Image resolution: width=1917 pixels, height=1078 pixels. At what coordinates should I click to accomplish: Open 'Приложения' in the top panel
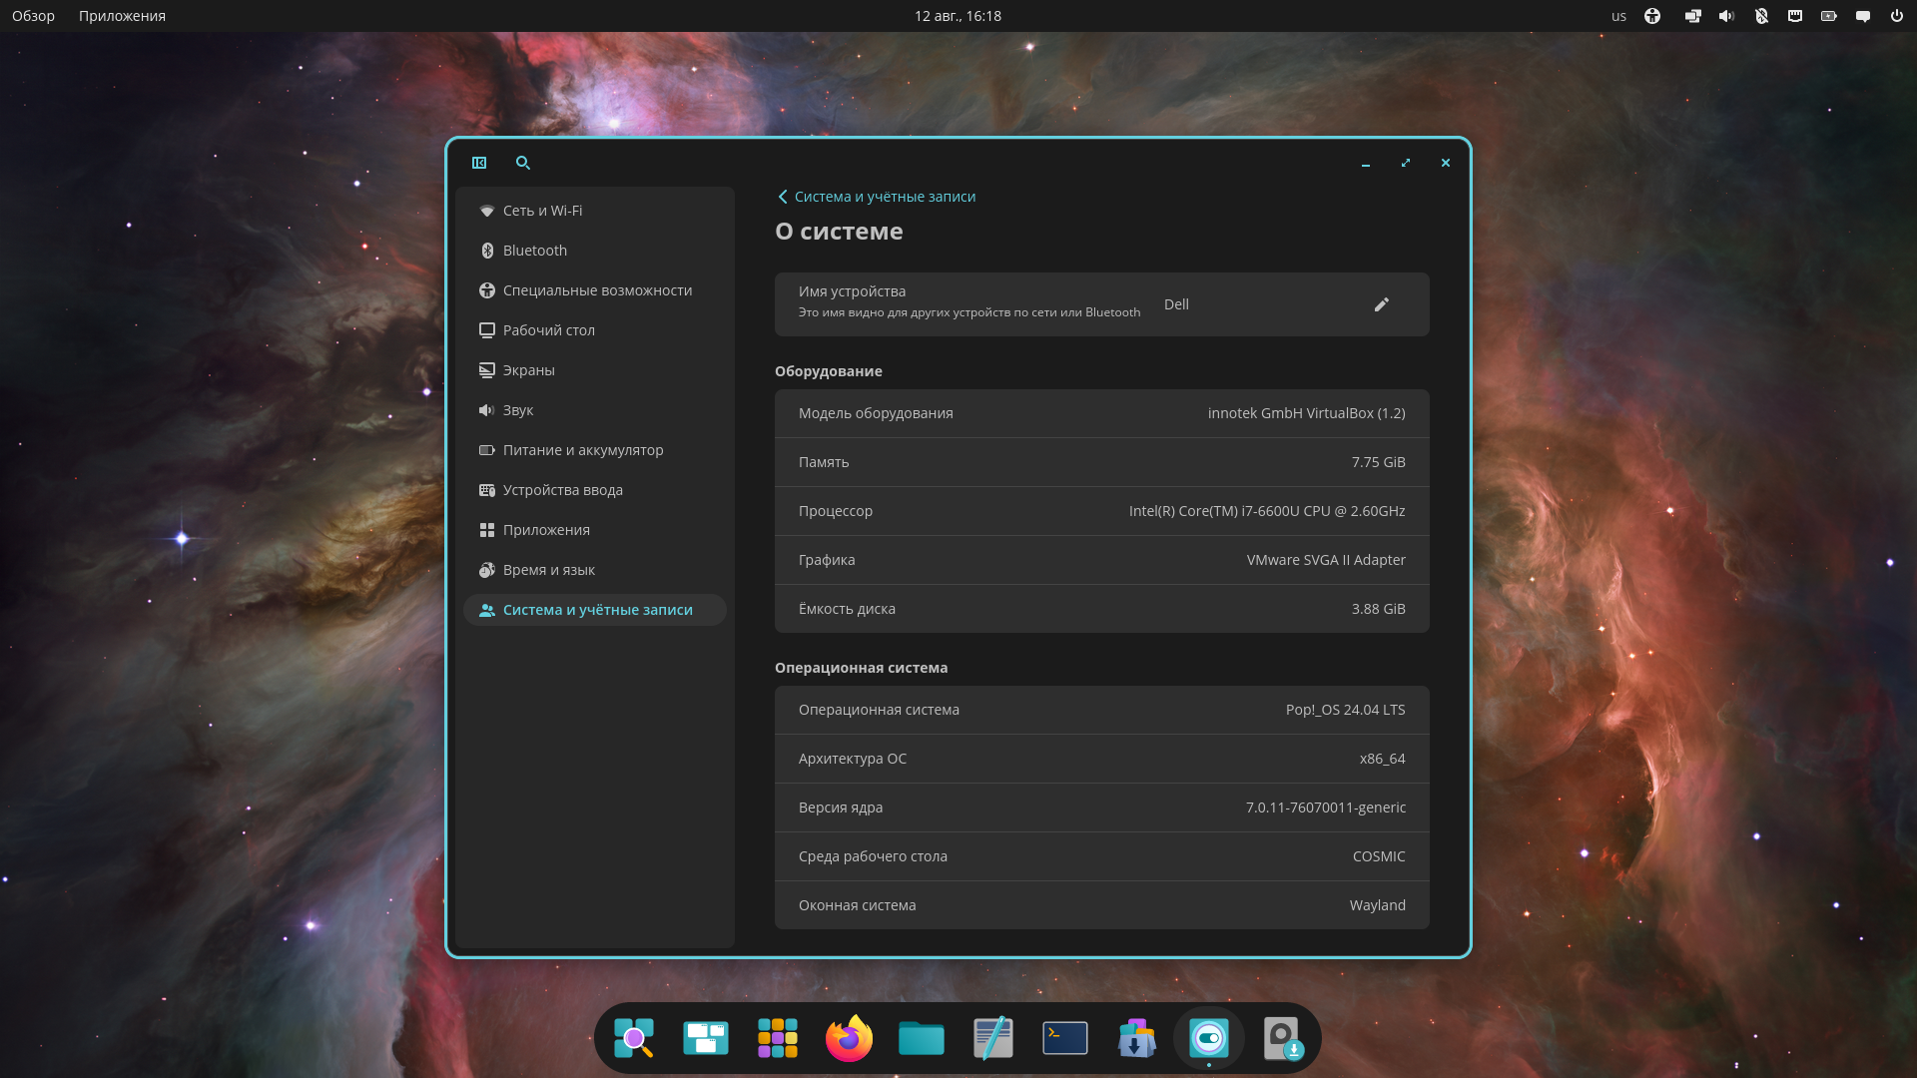(x=122, y=16)
